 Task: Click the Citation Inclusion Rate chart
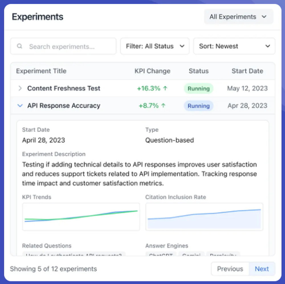204,216
